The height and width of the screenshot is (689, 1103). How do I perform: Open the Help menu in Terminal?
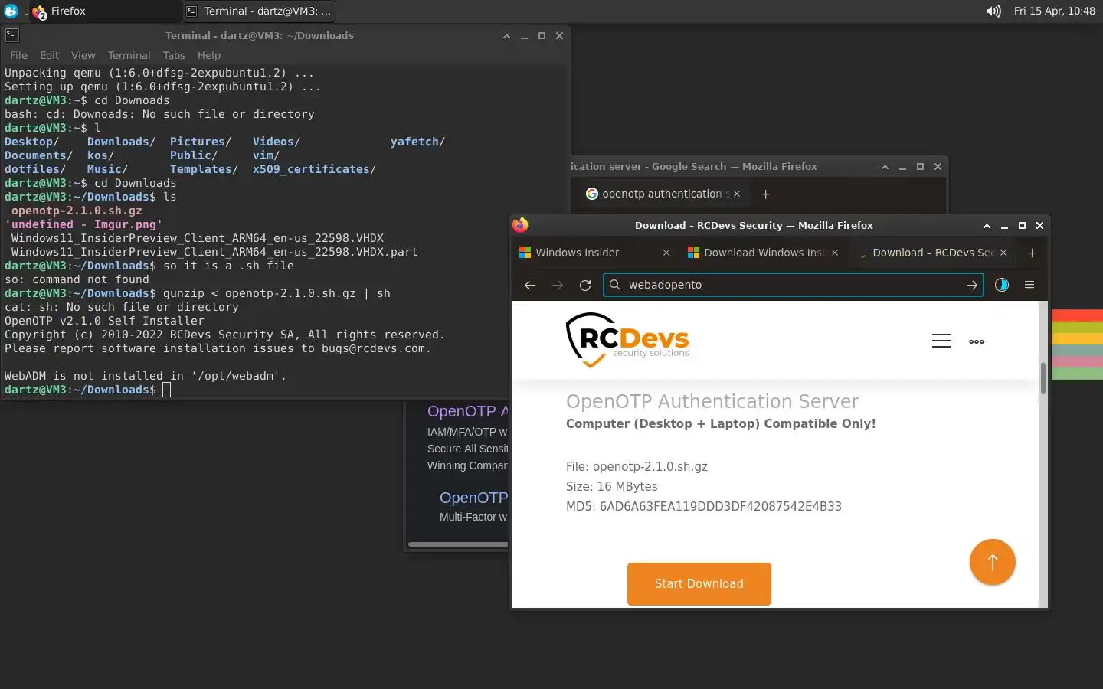[209, 55]
